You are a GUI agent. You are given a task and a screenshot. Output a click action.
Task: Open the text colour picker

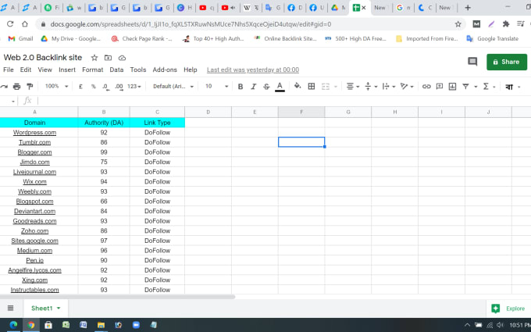click(280, 87)
